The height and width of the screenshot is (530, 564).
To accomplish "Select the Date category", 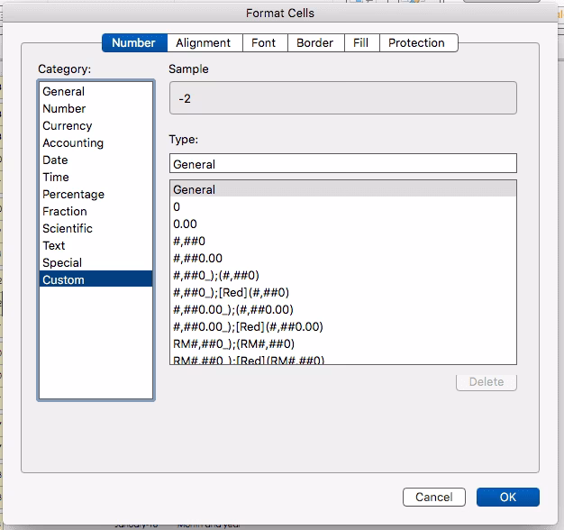I will click(x=96, y=160).
